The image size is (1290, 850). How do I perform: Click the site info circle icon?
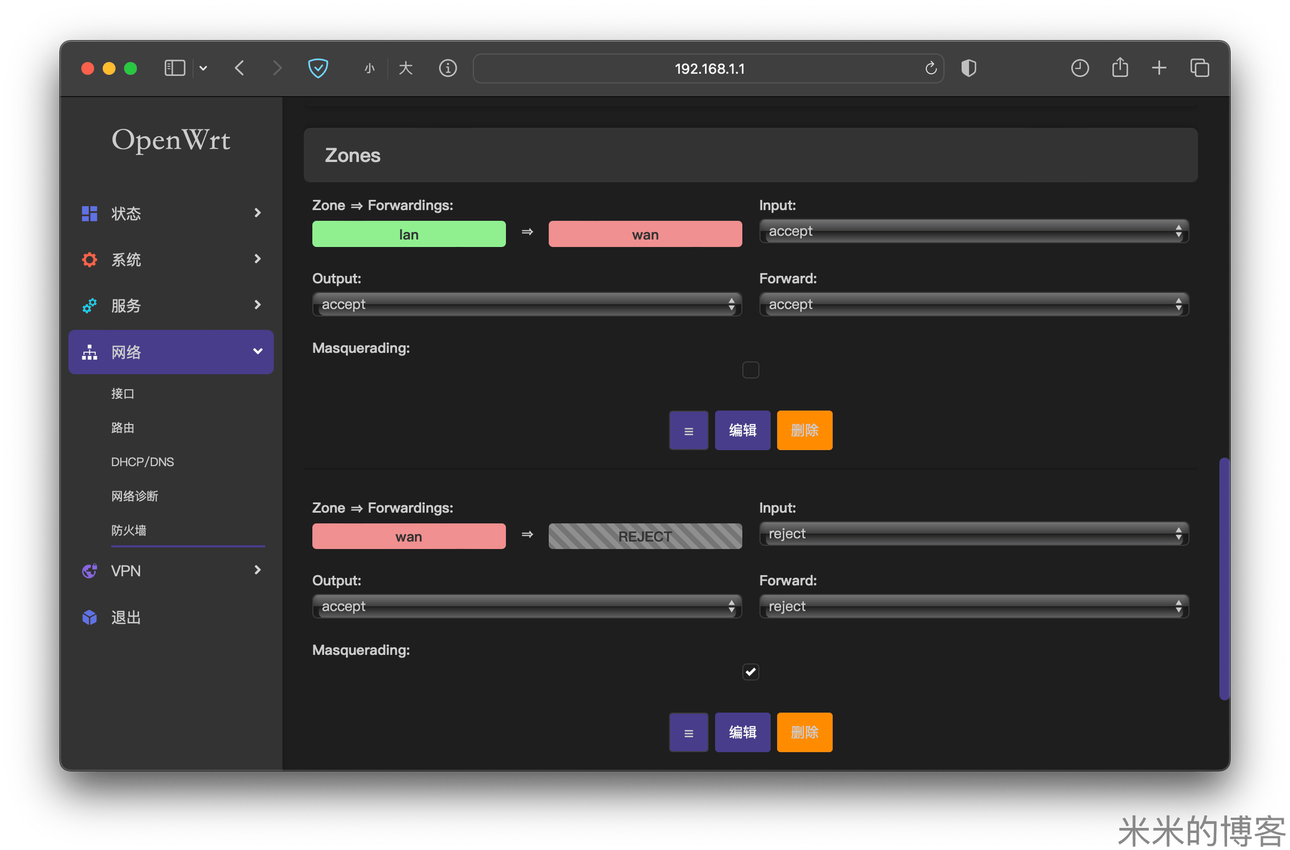coord(448,69)
